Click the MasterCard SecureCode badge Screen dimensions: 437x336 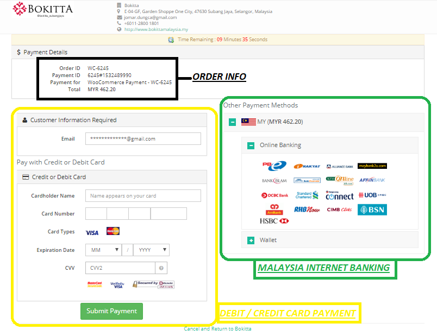tap(95, 284)
